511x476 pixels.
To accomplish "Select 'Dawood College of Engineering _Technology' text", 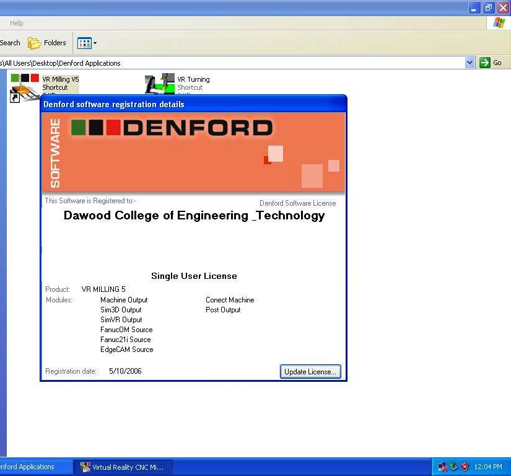I will click(194, 216).
